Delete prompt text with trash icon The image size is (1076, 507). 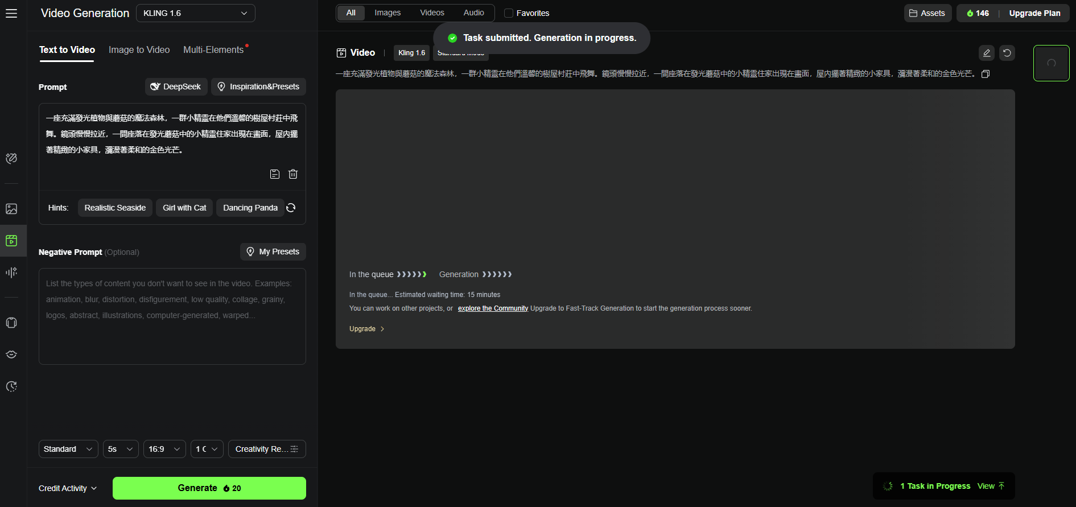293,174
